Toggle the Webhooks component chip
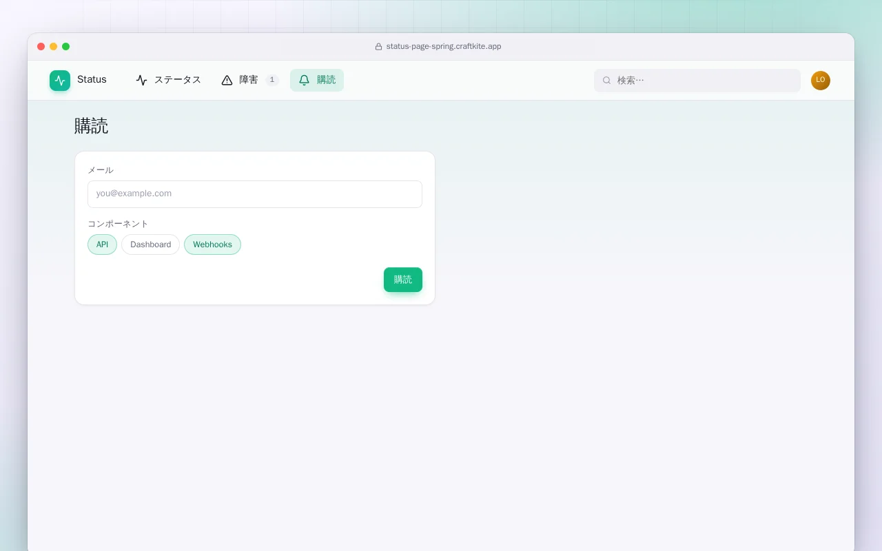882x551 pixels. click(212, 245)
